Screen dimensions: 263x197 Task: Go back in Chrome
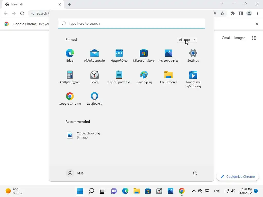pos(6,13)
